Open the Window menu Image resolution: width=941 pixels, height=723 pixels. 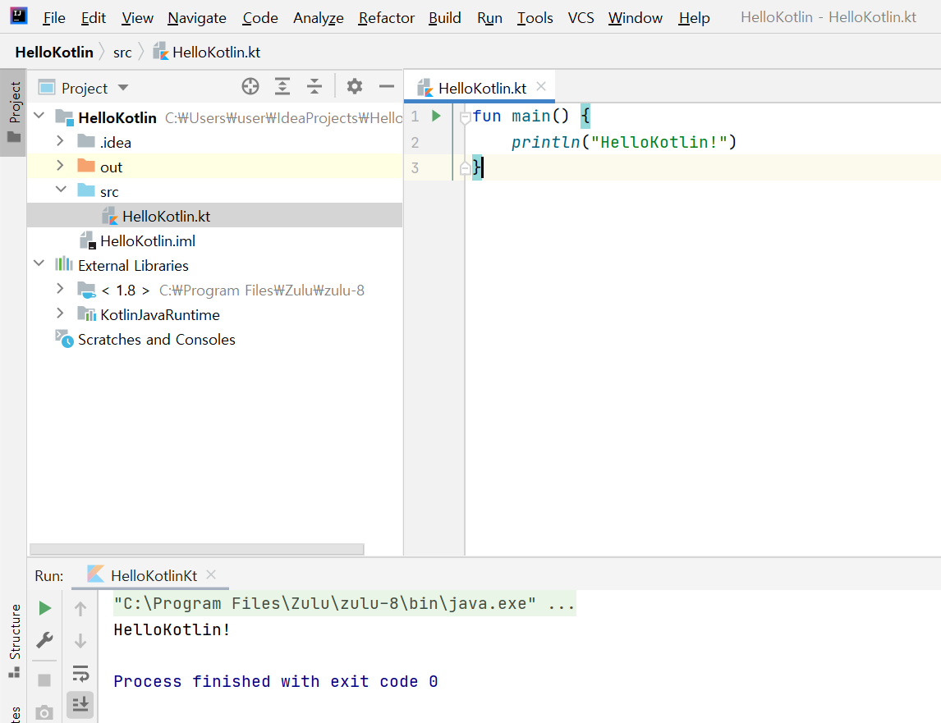pyautogui.click(x=635, y=18)
